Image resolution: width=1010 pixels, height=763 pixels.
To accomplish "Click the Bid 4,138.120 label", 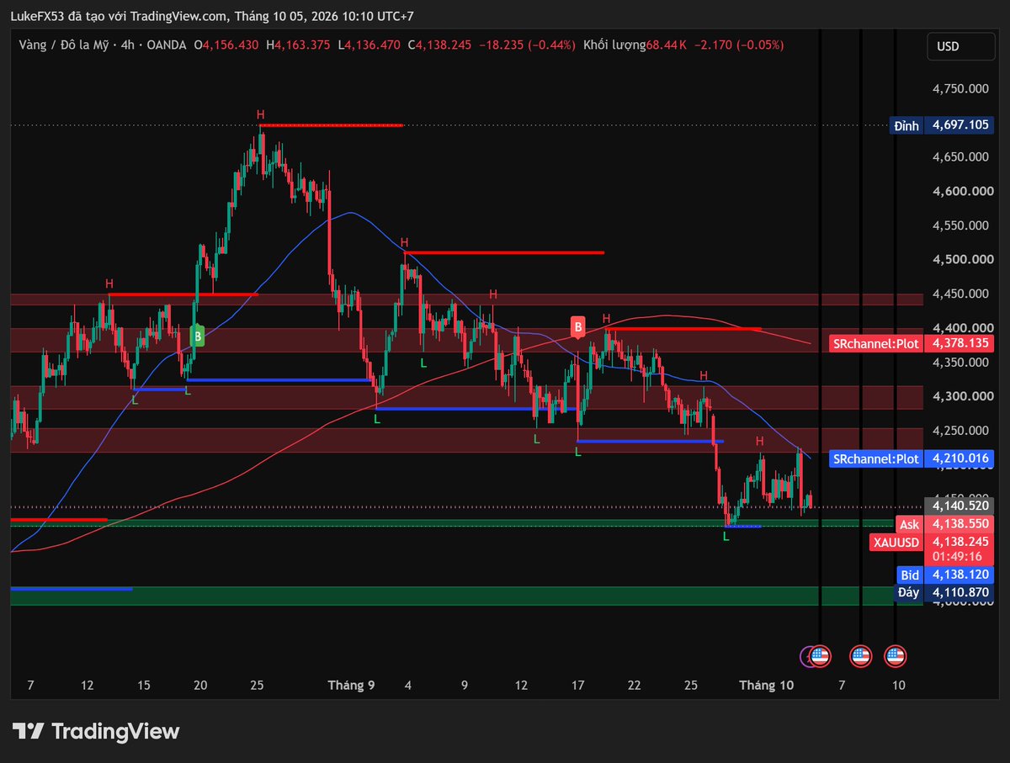I will (944, 575).
